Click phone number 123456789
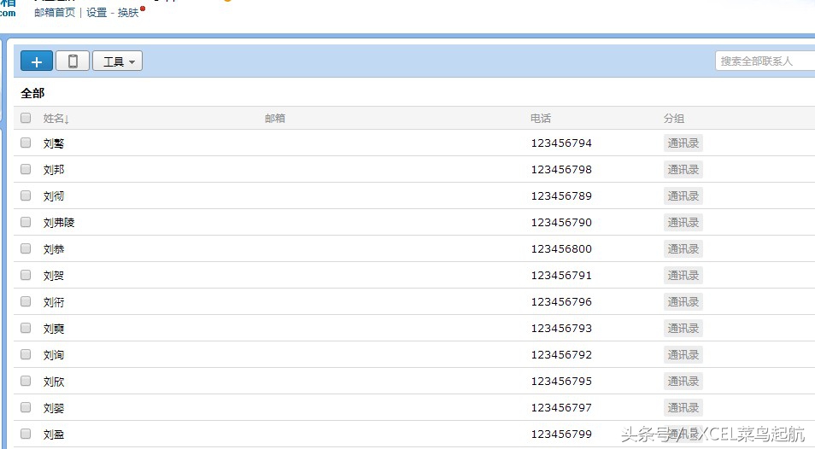815x449 pixels. point(561,196)
